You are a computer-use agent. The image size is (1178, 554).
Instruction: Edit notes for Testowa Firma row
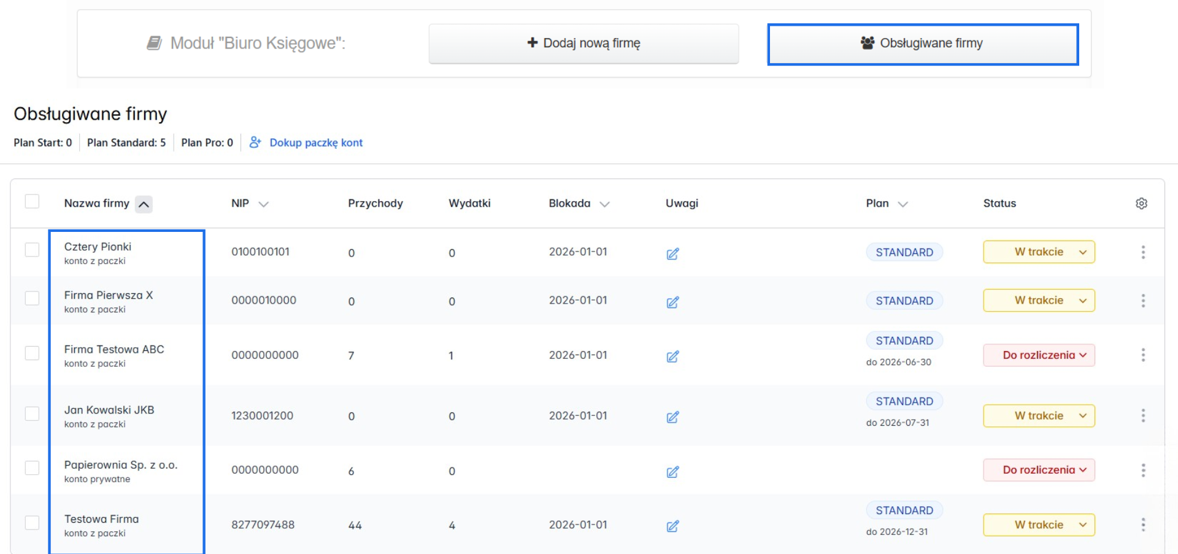click(x=672, y=526)
